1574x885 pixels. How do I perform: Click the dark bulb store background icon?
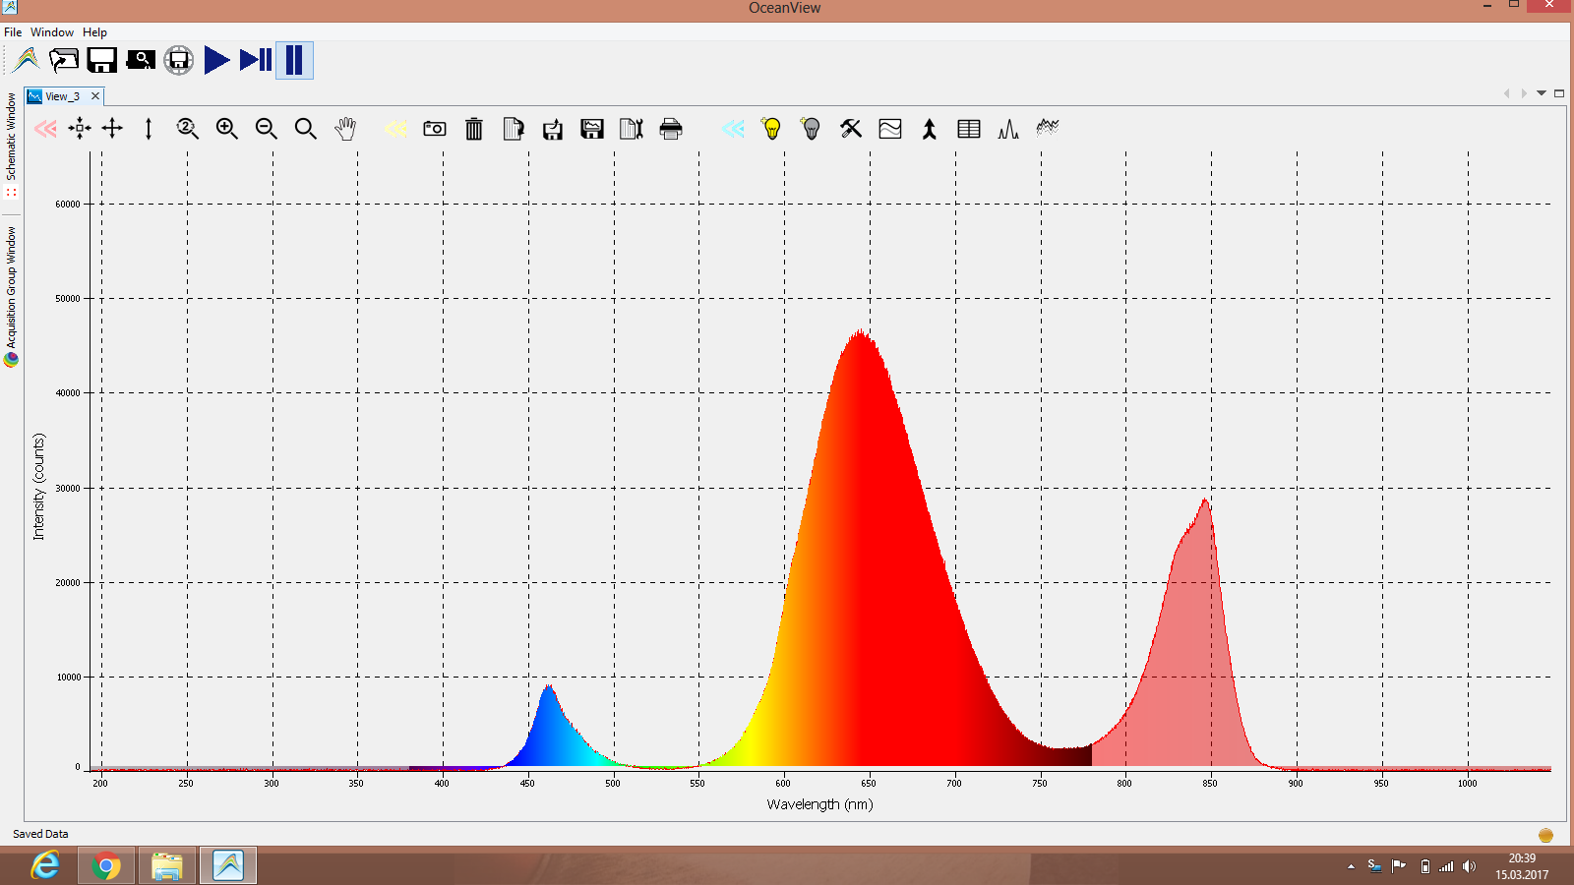coord(812,129)
